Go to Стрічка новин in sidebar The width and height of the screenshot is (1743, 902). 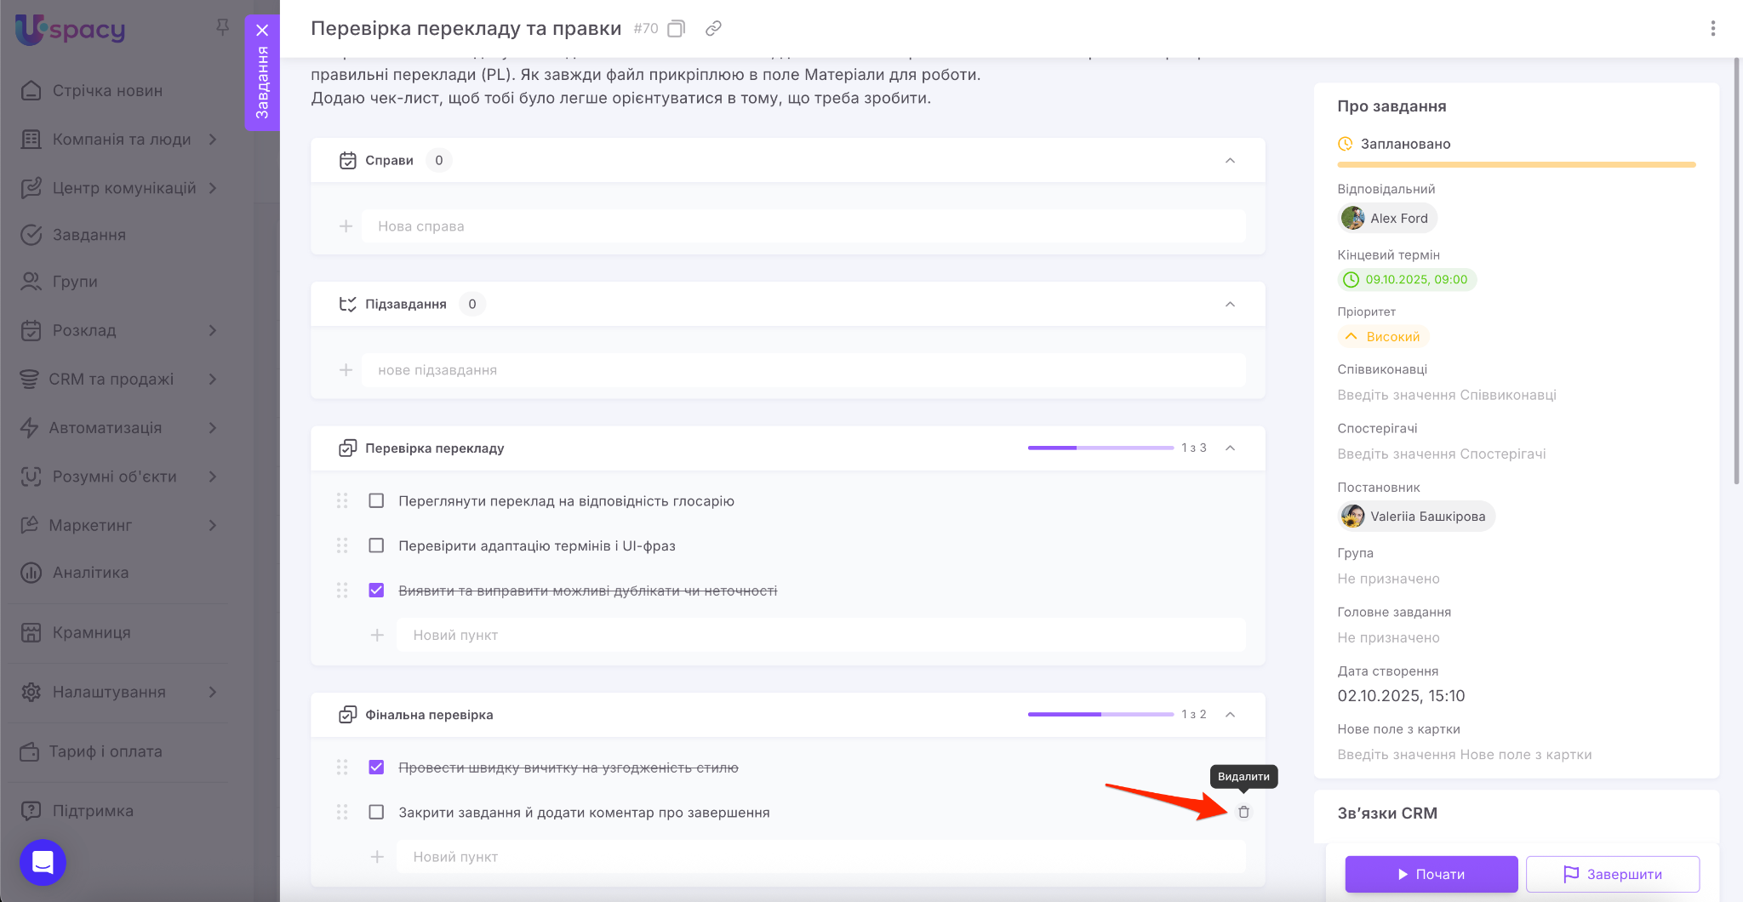click(107, 91)
